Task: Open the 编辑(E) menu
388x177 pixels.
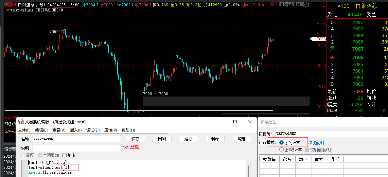Action: pyautogui.click(x=41, y=130)
